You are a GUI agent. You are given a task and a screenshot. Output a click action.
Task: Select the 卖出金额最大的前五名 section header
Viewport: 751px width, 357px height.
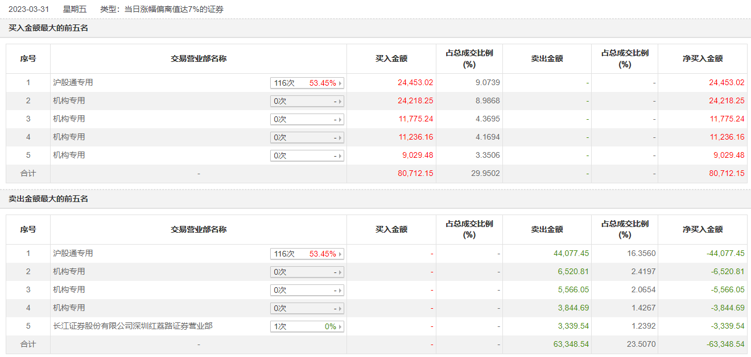coord(48,199)
